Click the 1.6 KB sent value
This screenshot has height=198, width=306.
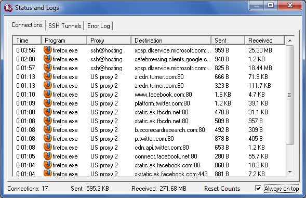coord(223,95)
